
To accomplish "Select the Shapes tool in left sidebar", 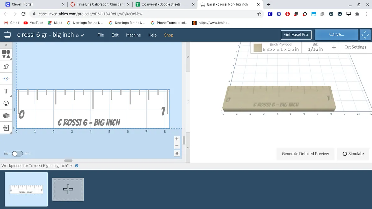I will [6, 54].
